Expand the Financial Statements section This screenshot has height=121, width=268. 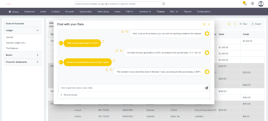38,62
